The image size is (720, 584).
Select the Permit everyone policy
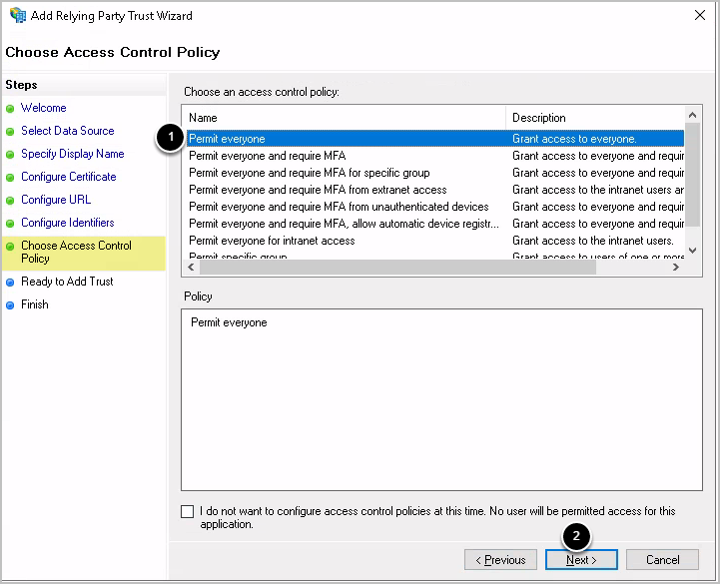pos(228,139)
